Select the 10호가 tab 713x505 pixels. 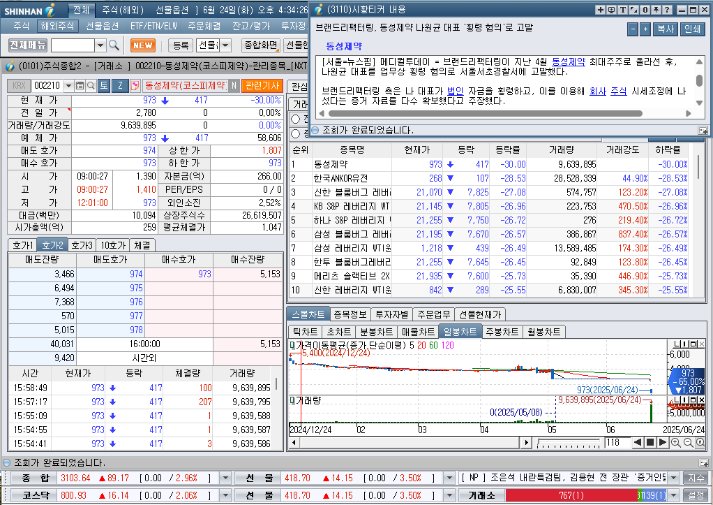click(113, 245)
